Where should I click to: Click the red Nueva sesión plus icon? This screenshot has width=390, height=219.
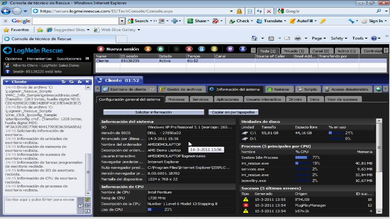[x=101, y=49]
